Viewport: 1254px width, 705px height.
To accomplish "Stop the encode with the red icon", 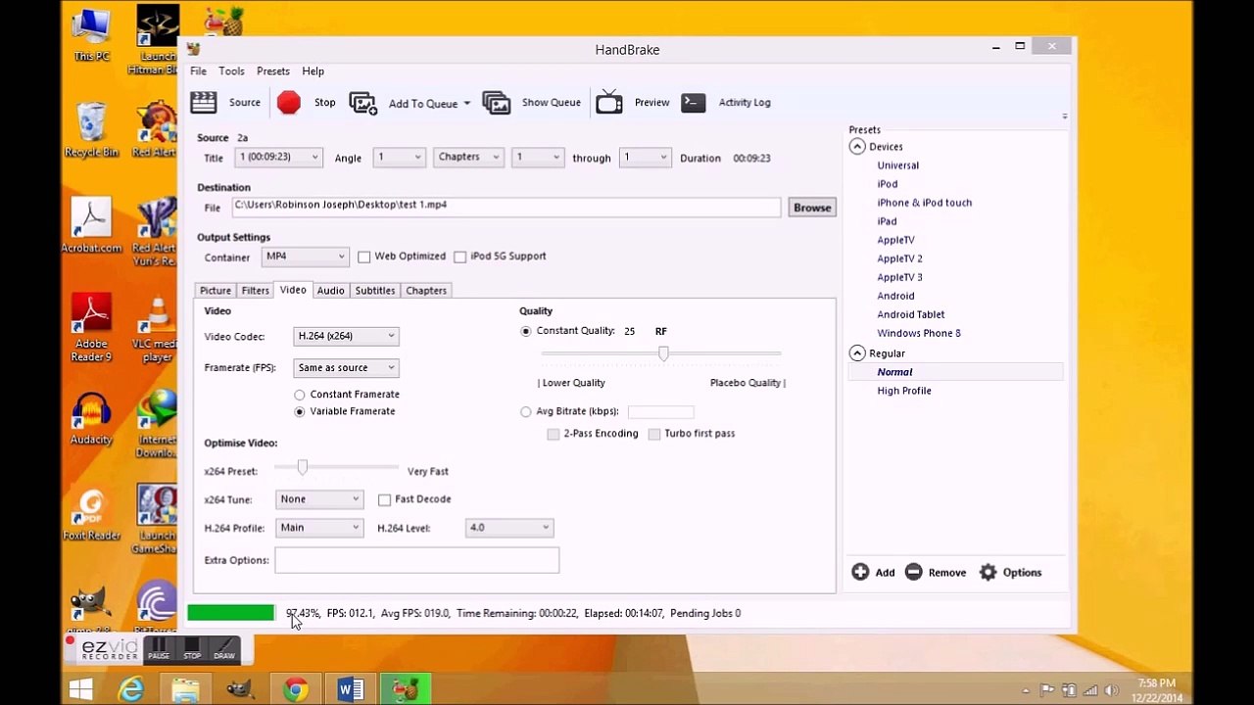I will tap(289, 102).
